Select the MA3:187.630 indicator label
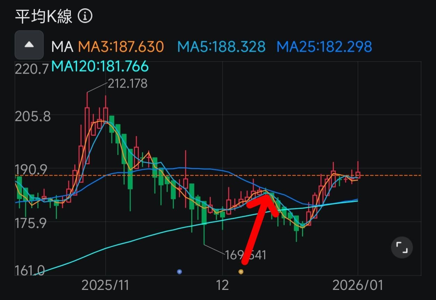Screen dimensions: 436x300 tap(120, 47)
